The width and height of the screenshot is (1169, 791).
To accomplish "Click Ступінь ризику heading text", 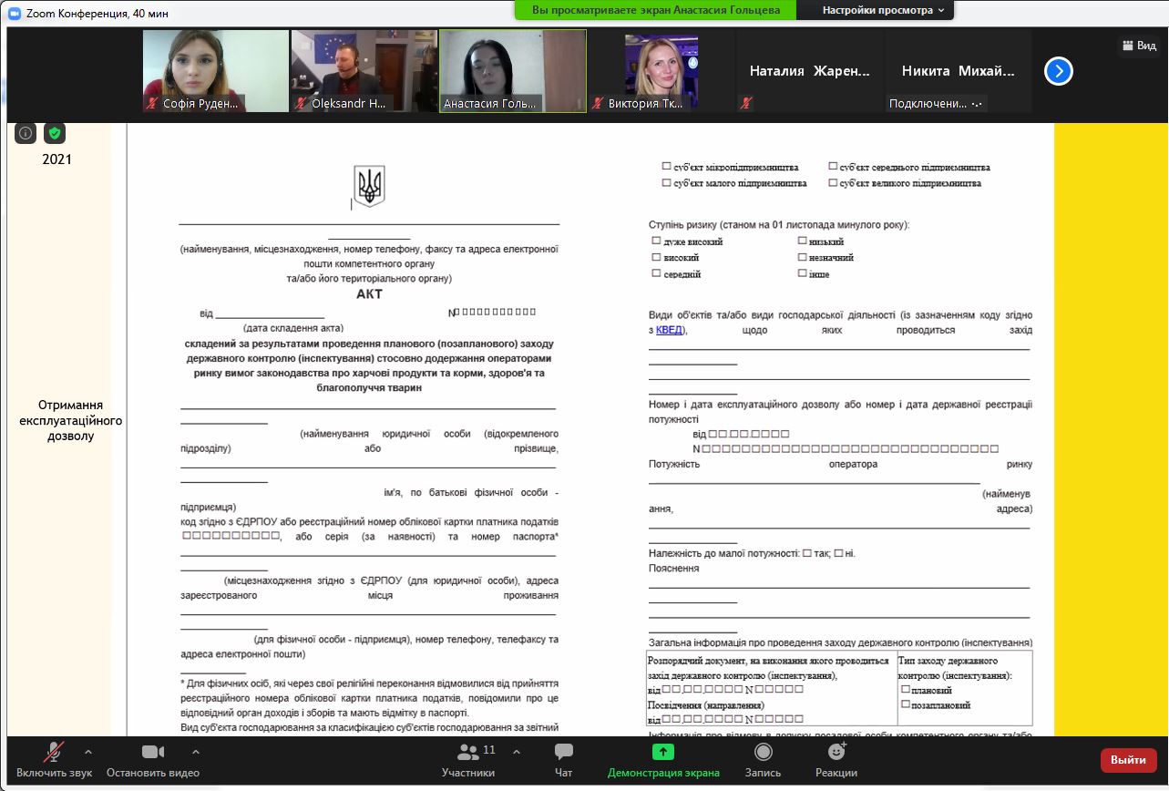I will (x=779, y=224).
